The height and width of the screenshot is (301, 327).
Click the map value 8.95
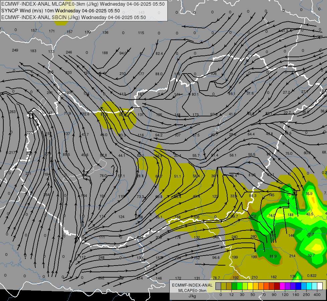[x=252, y=175]
